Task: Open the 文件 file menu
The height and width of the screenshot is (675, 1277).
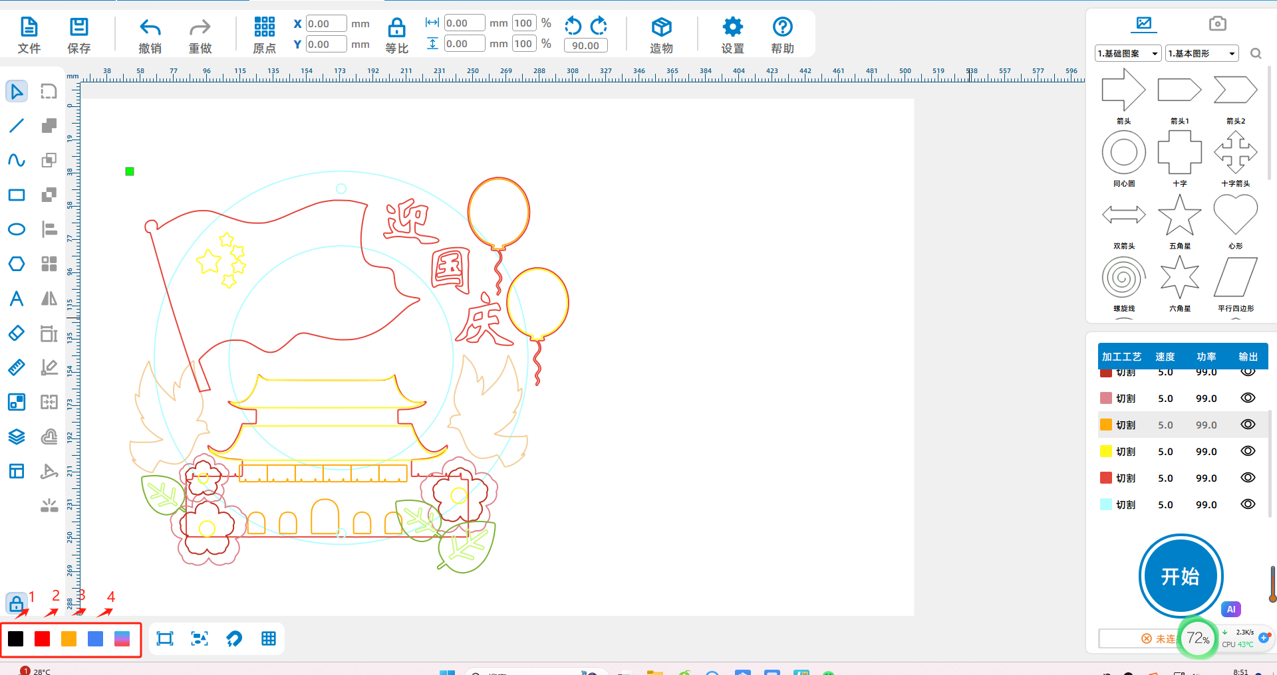Action: (29, 35)
